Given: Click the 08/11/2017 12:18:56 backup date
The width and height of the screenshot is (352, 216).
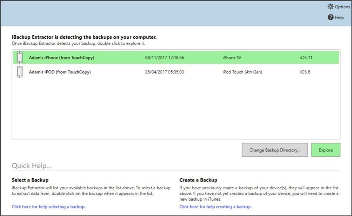Looking at the screenshot, I should pyautogui.click(x=164, y=58).
